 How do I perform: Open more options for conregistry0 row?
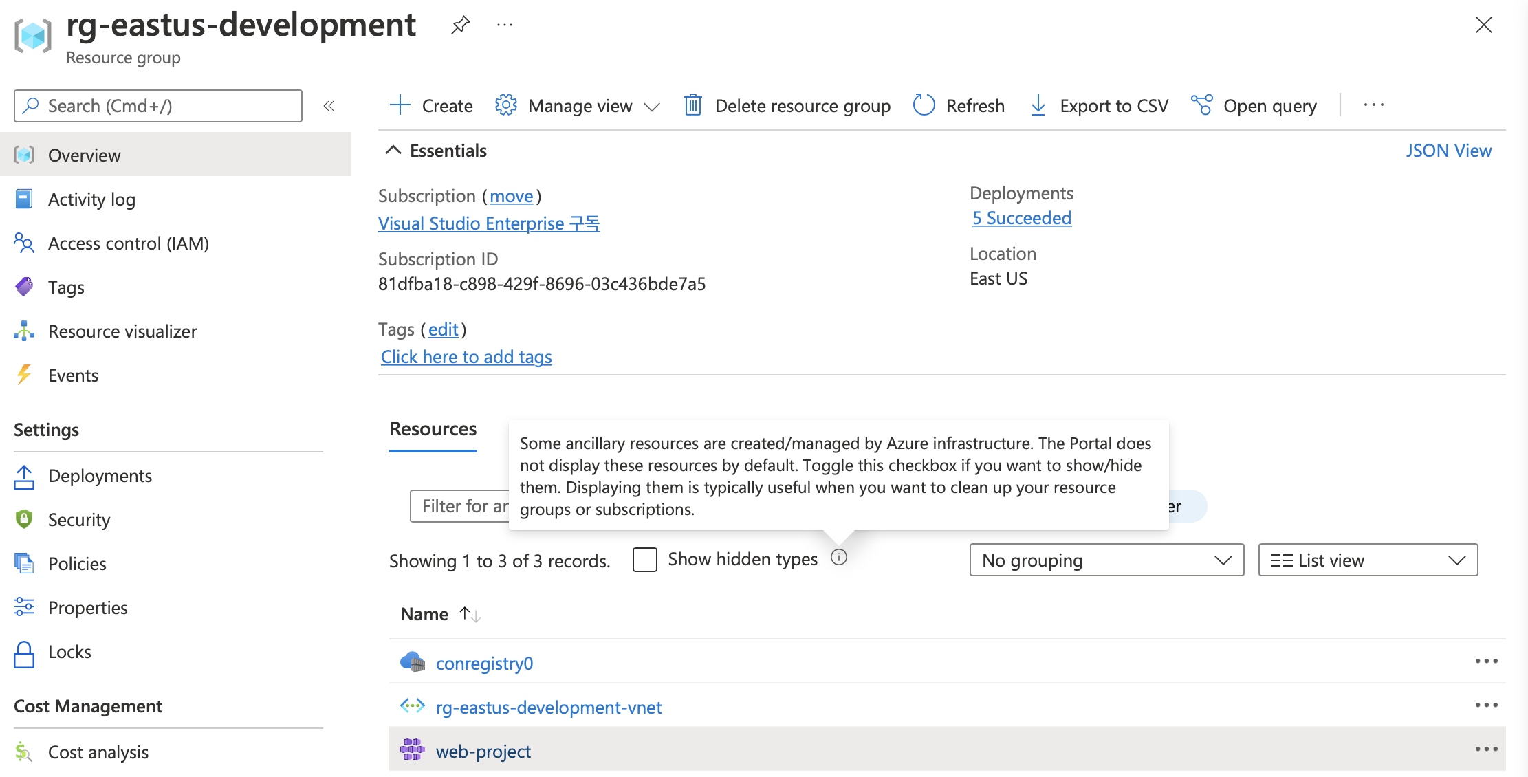tap(1486, 661)
